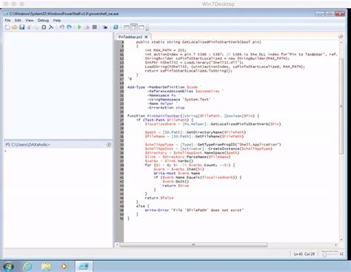Adjust the zoom slider in the status bar
Image resolution: width=351 pixels, height=272 pixels.
pyautogui.click(x=330, y=254)
